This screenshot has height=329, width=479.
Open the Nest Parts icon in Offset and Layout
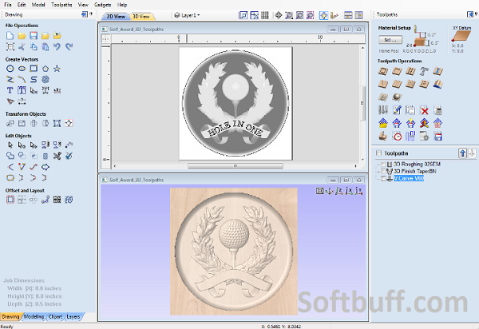(x=69, y=200)
